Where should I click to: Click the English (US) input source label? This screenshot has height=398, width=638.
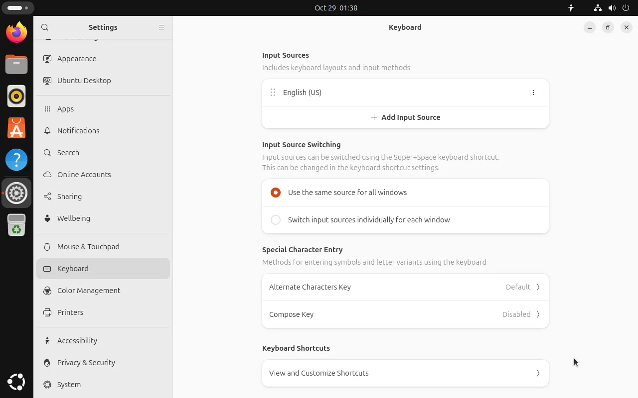point(302,93)
